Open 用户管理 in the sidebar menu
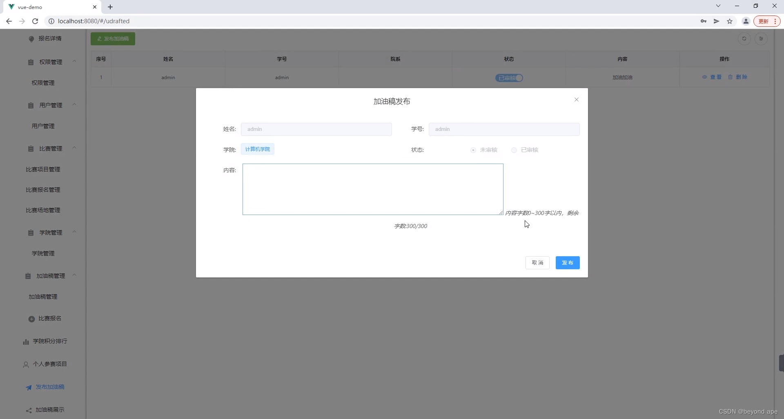This screenshot has width=784, height=419. [x=44, y=126]
